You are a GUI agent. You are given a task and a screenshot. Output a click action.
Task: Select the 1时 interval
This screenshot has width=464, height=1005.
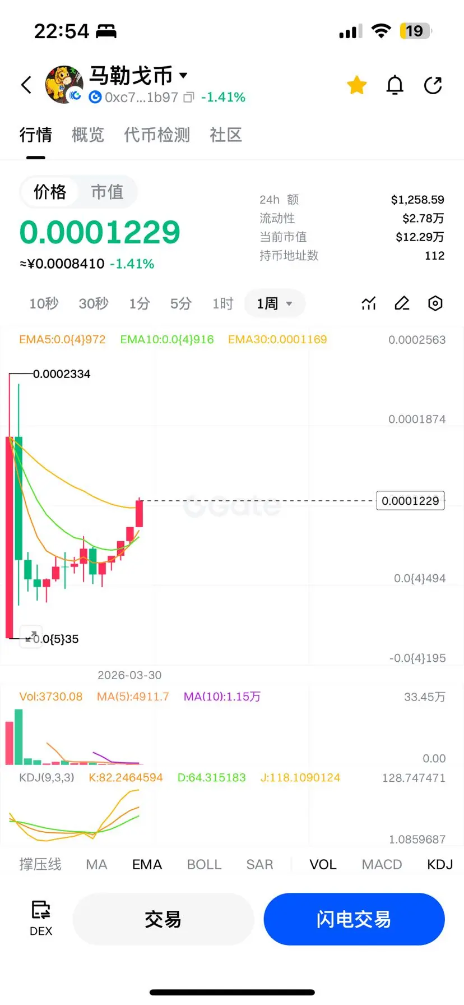pos(222,303)
